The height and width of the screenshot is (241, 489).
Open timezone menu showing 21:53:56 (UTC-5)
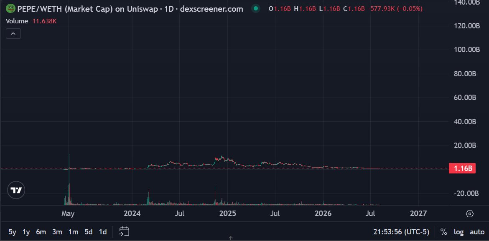coord(401,232)
